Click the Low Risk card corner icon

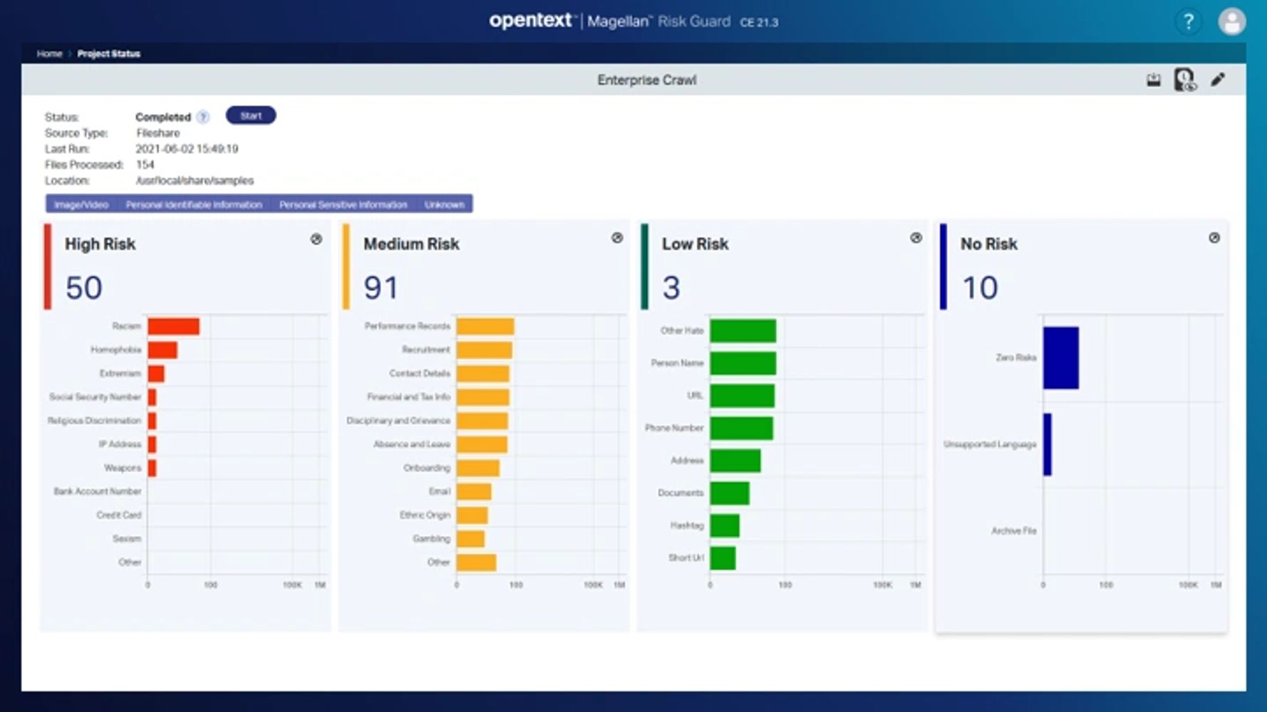(916, 238)
